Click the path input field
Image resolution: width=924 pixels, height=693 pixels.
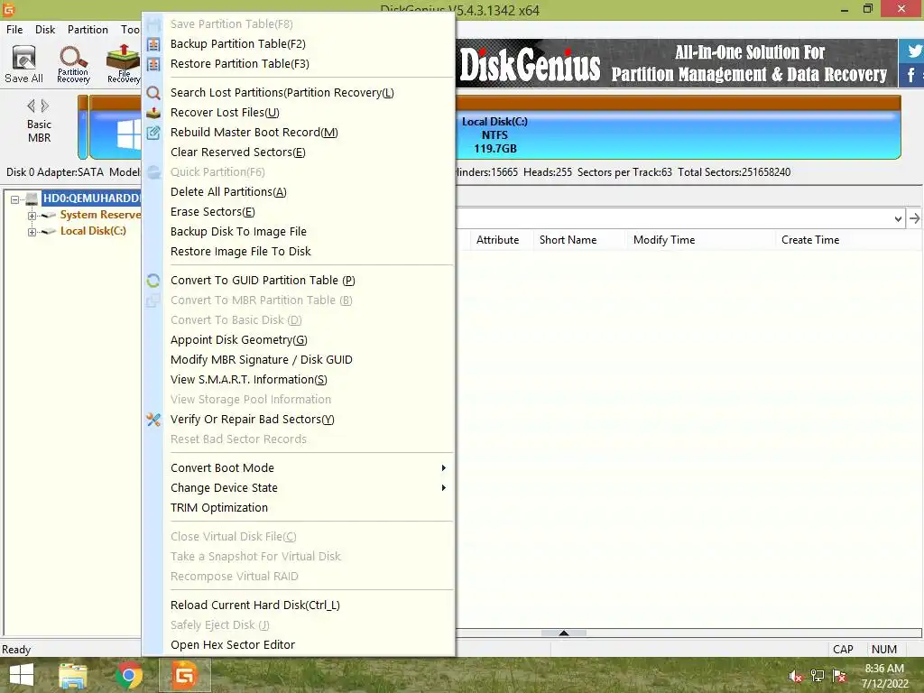point(673,218)
